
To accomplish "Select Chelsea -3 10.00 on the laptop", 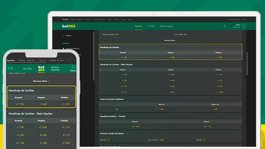I will click(x=220, y=92).
